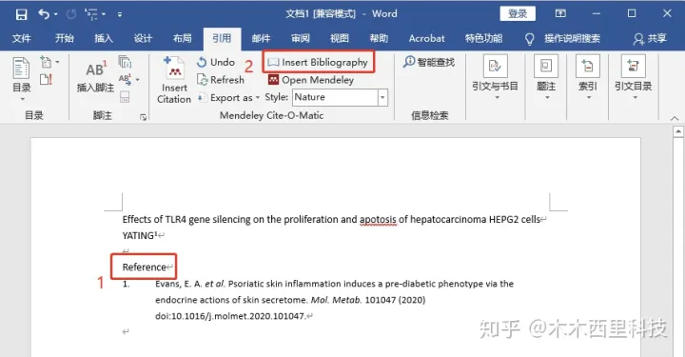Click the lightbulb Tell Me icon

530,39
